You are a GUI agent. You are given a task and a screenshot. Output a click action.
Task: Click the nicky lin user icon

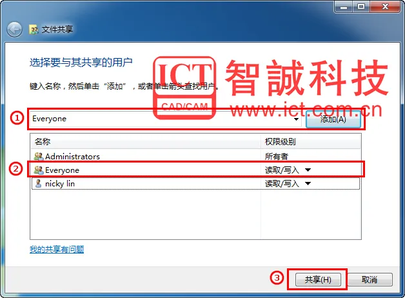38,184
